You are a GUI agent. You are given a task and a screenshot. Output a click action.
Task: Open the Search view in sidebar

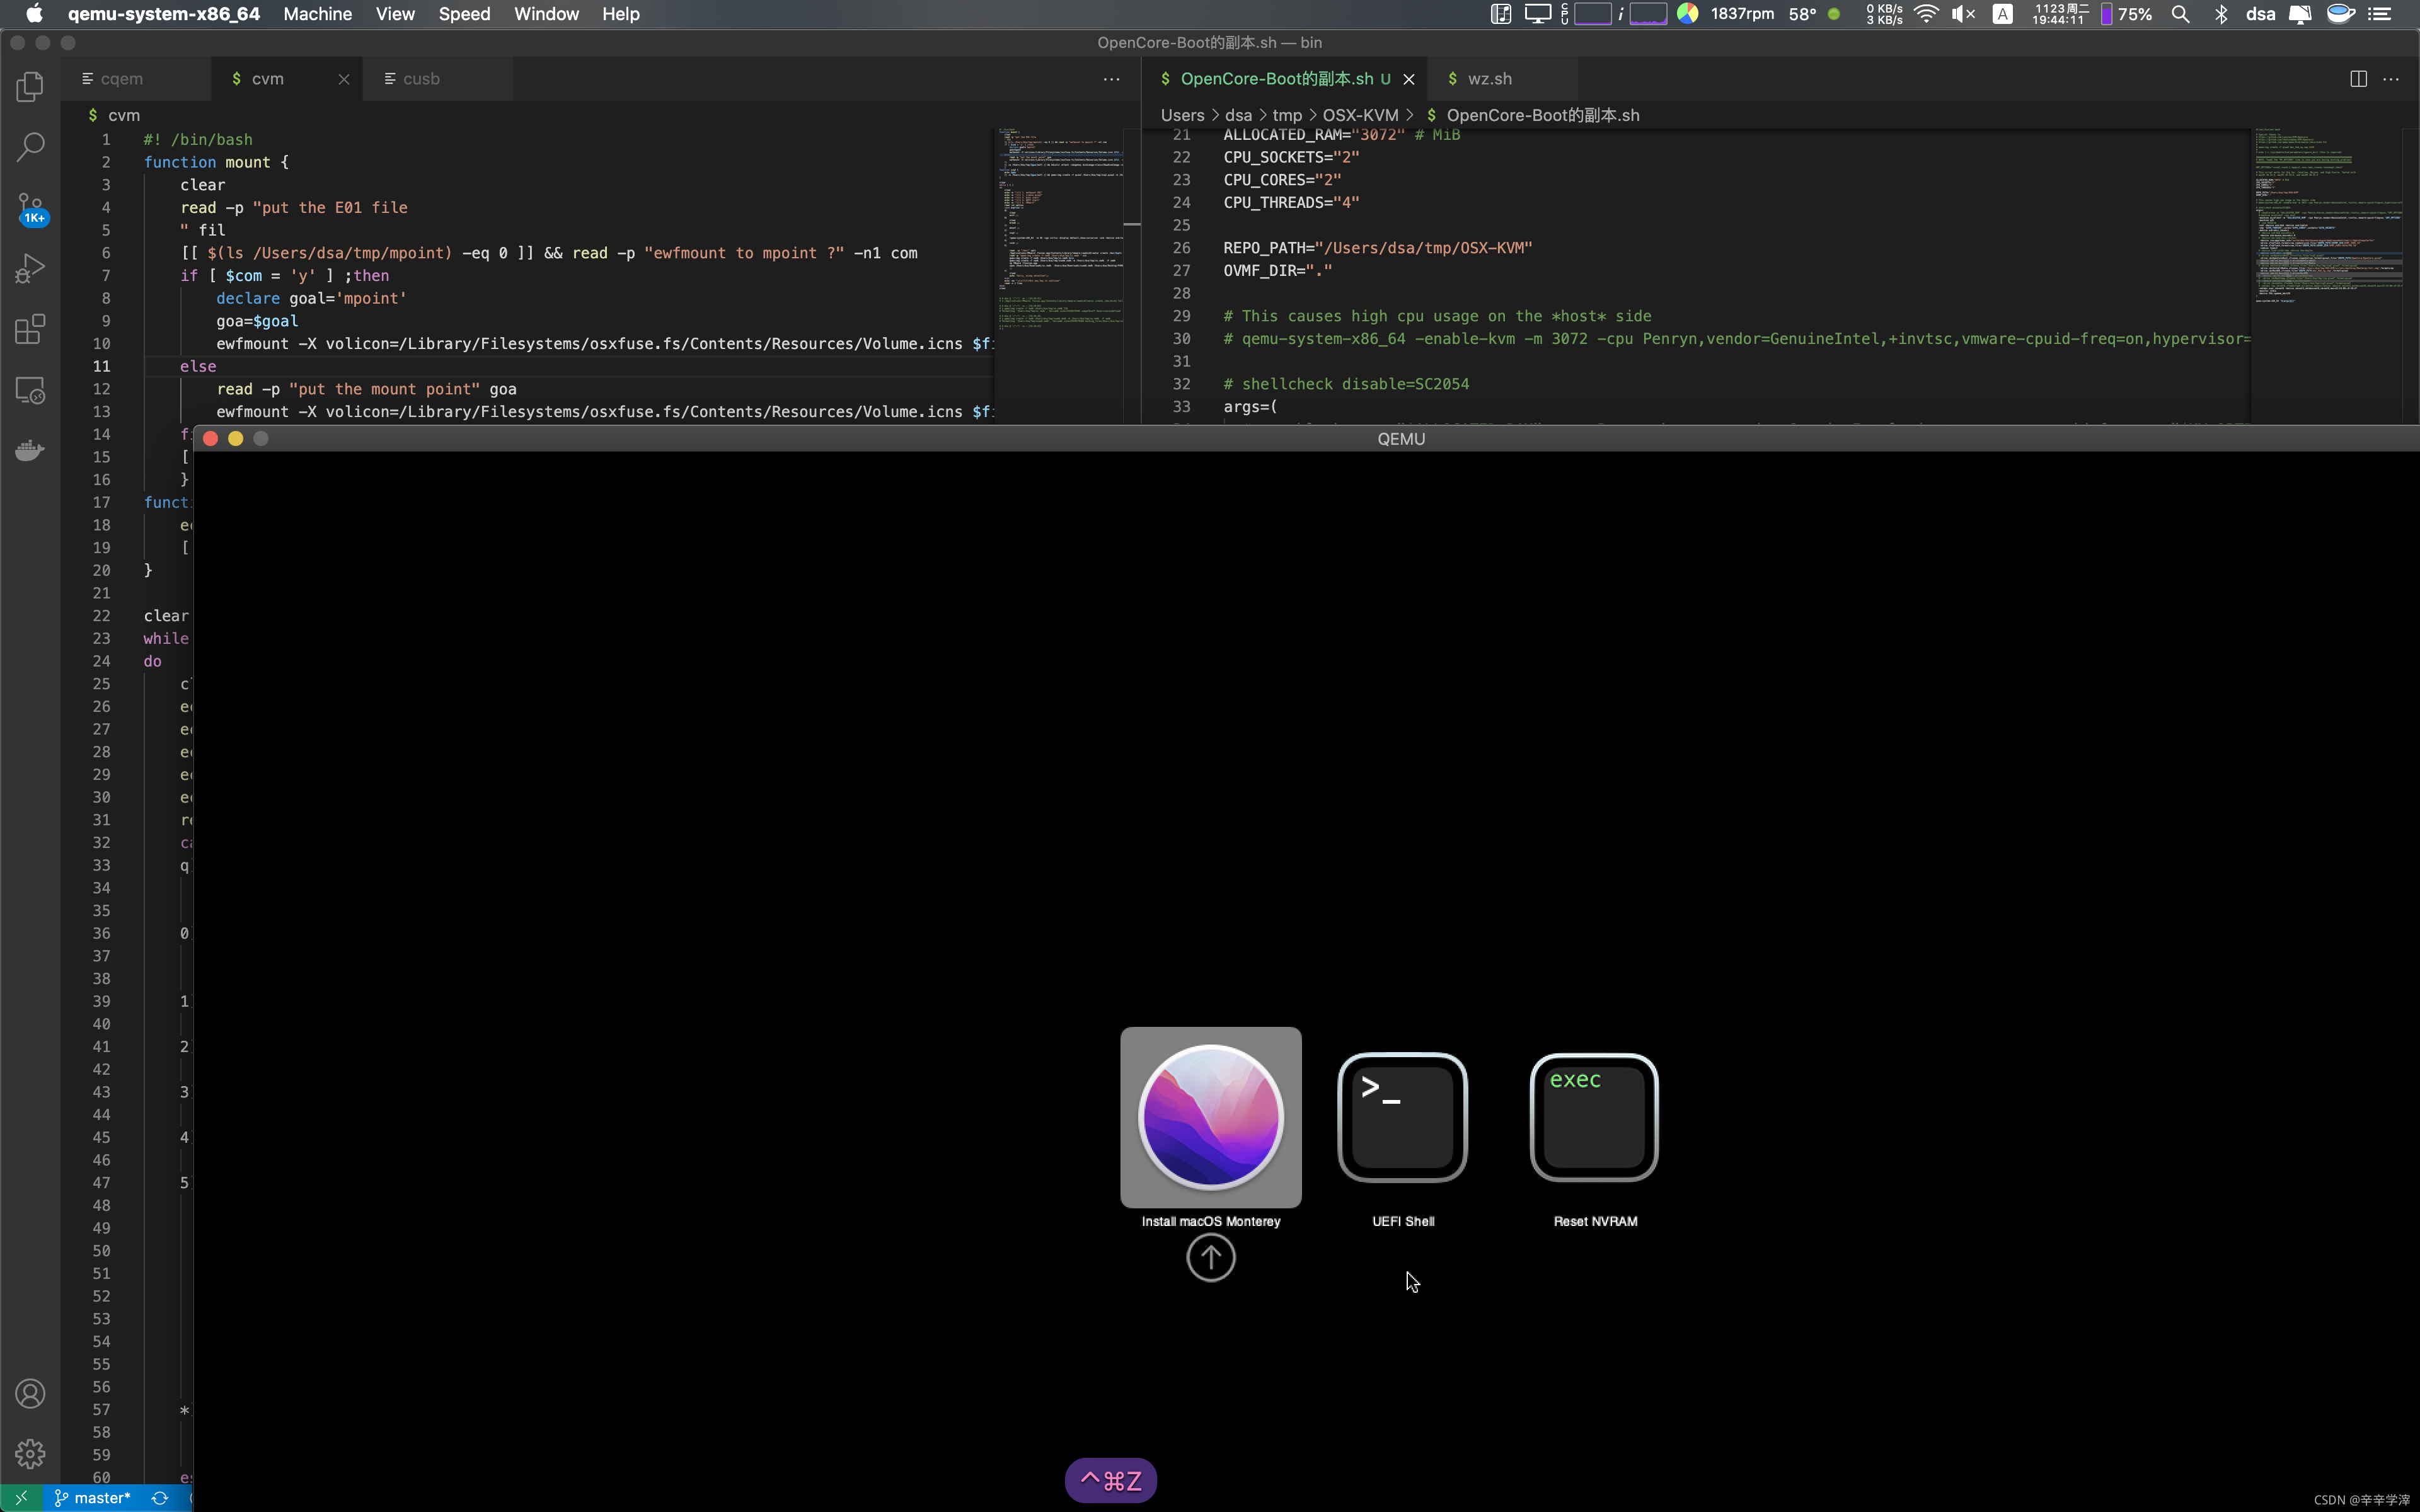(x=30, y=147)
